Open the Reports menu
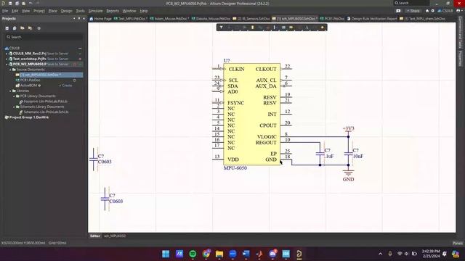The image size is (465, 261). 113,11
